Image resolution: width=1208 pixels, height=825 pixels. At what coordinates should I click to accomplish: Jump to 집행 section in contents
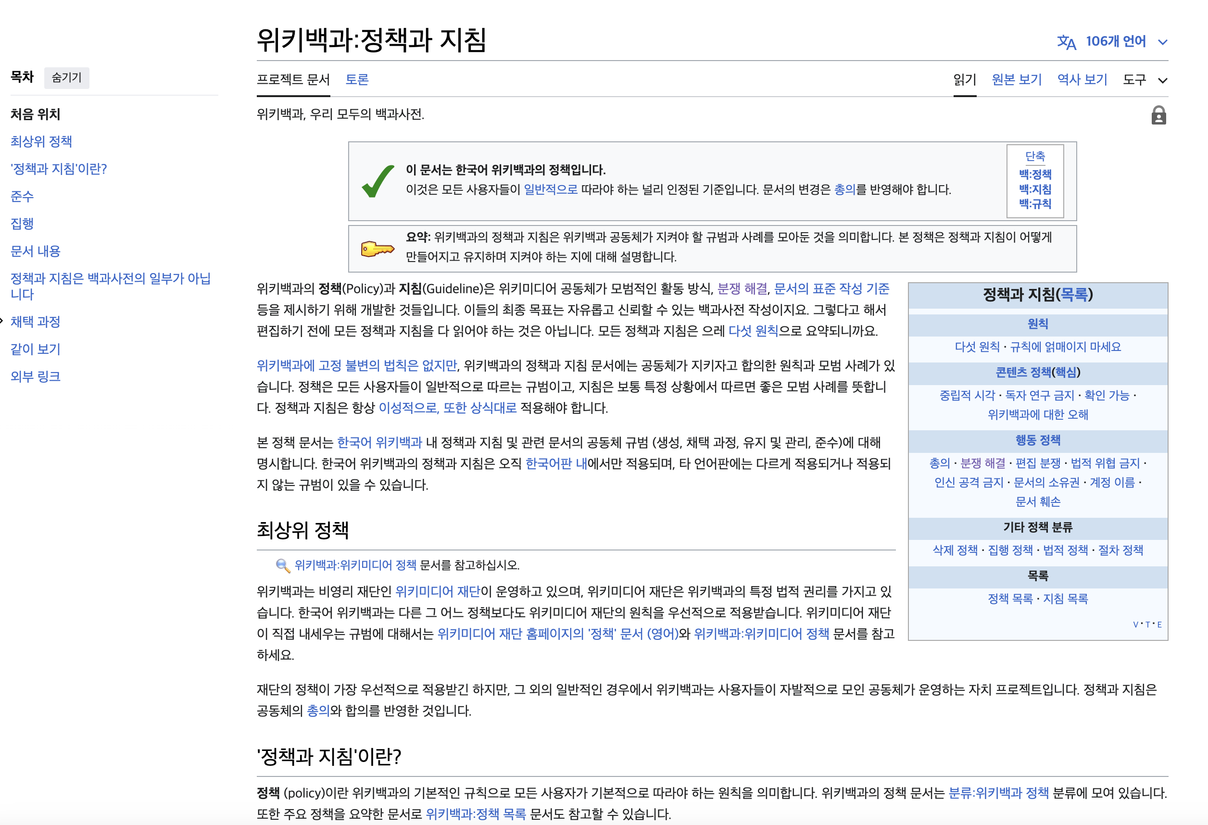point(22,224)
